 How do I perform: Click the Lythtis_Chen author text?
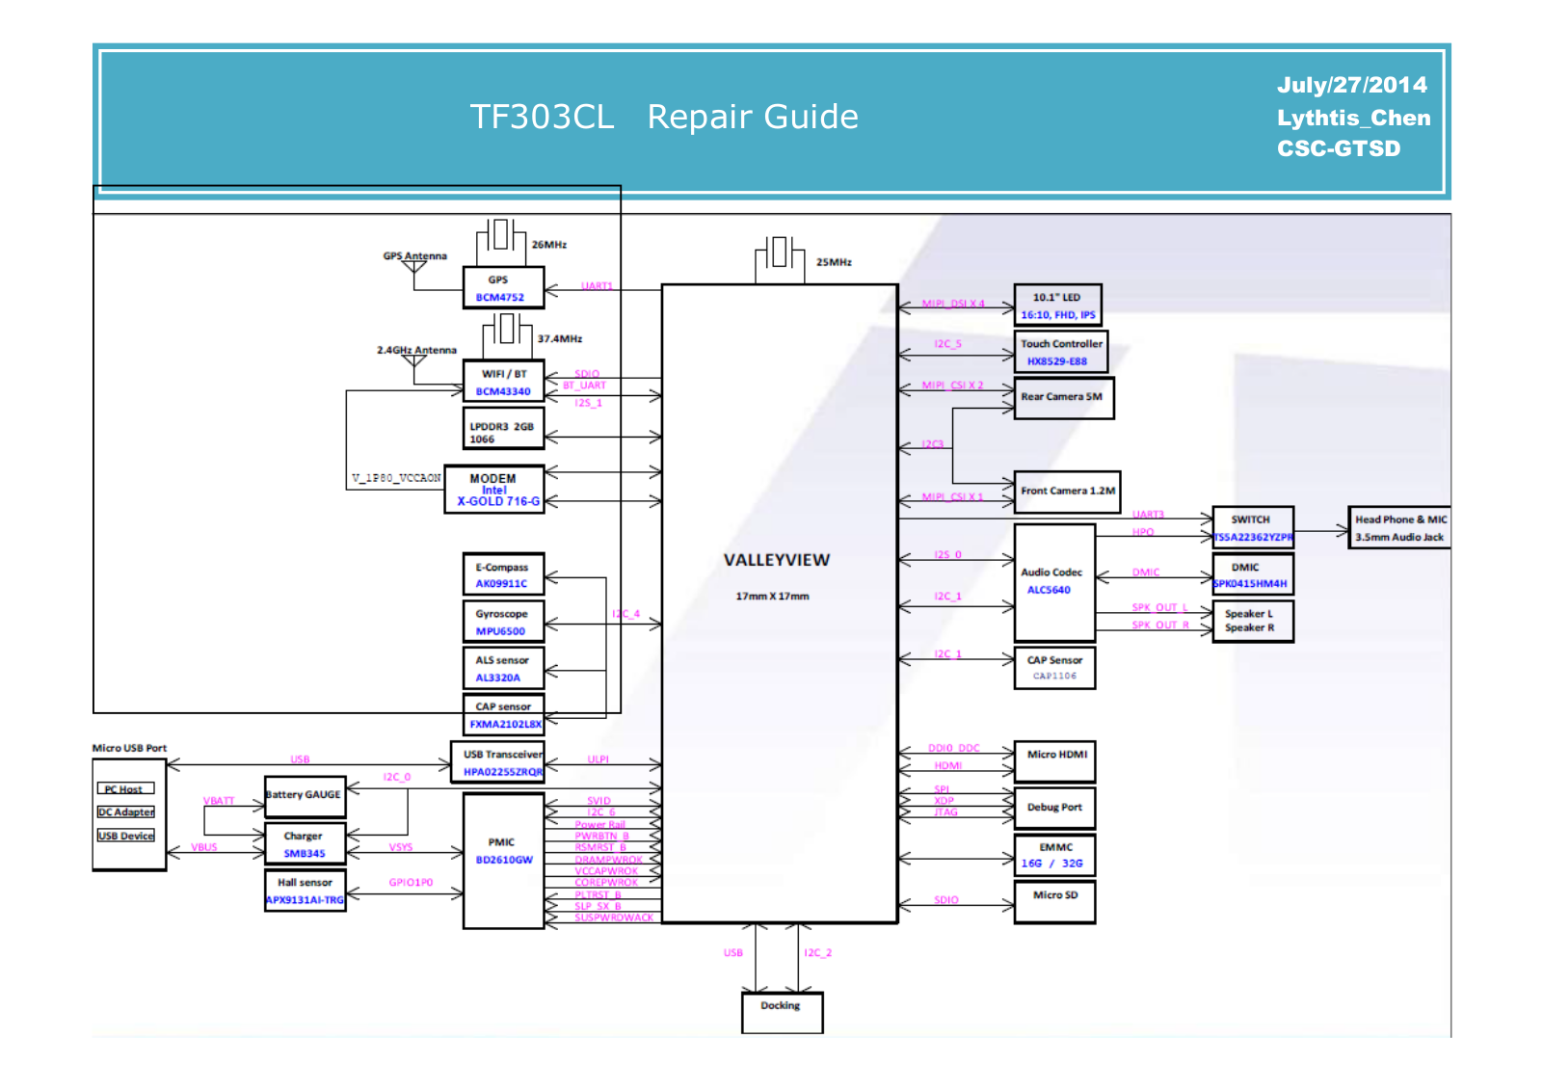coord(1353,118)
